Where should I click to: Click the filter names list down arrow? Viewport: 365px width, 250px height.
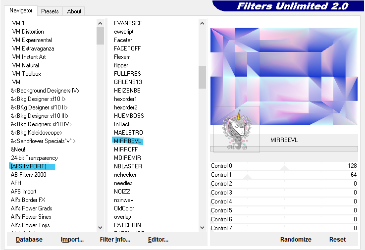tap(202, 227)
